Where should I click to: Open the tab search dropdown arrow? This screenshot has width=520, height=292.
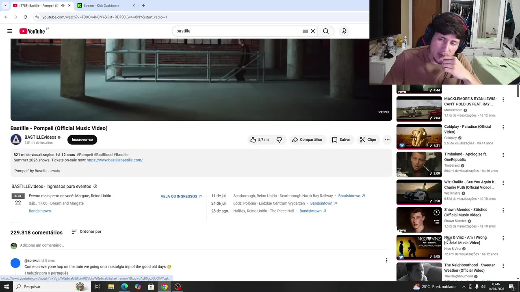pyautogui.click(x=5, y=6)
